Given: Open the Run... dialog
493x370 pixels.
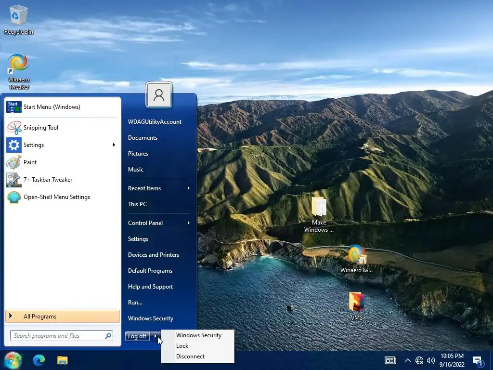Looking at the screenshot, I should (x=135, y=303).
